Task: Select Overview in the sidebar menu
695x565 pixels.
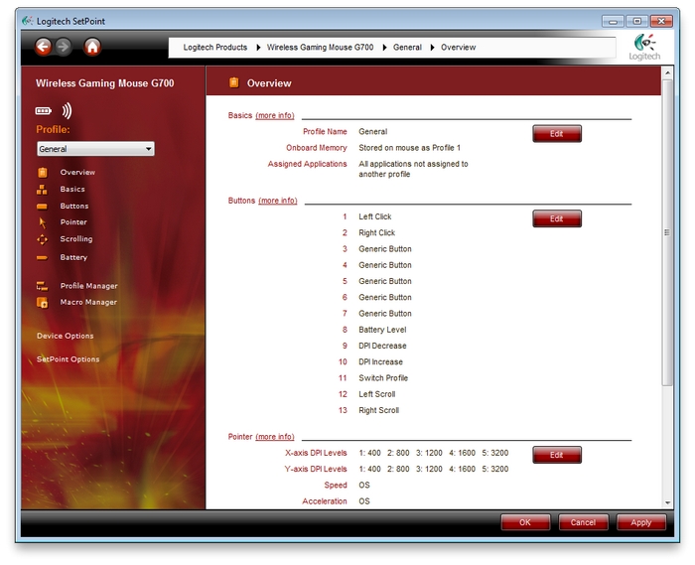Action: click(77, 173)
